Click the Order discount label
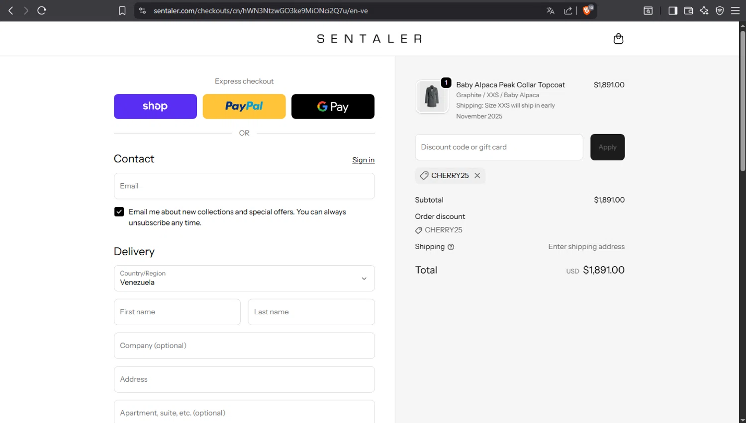The height and width of the screenshot is (423, 746). pos(440,216)
